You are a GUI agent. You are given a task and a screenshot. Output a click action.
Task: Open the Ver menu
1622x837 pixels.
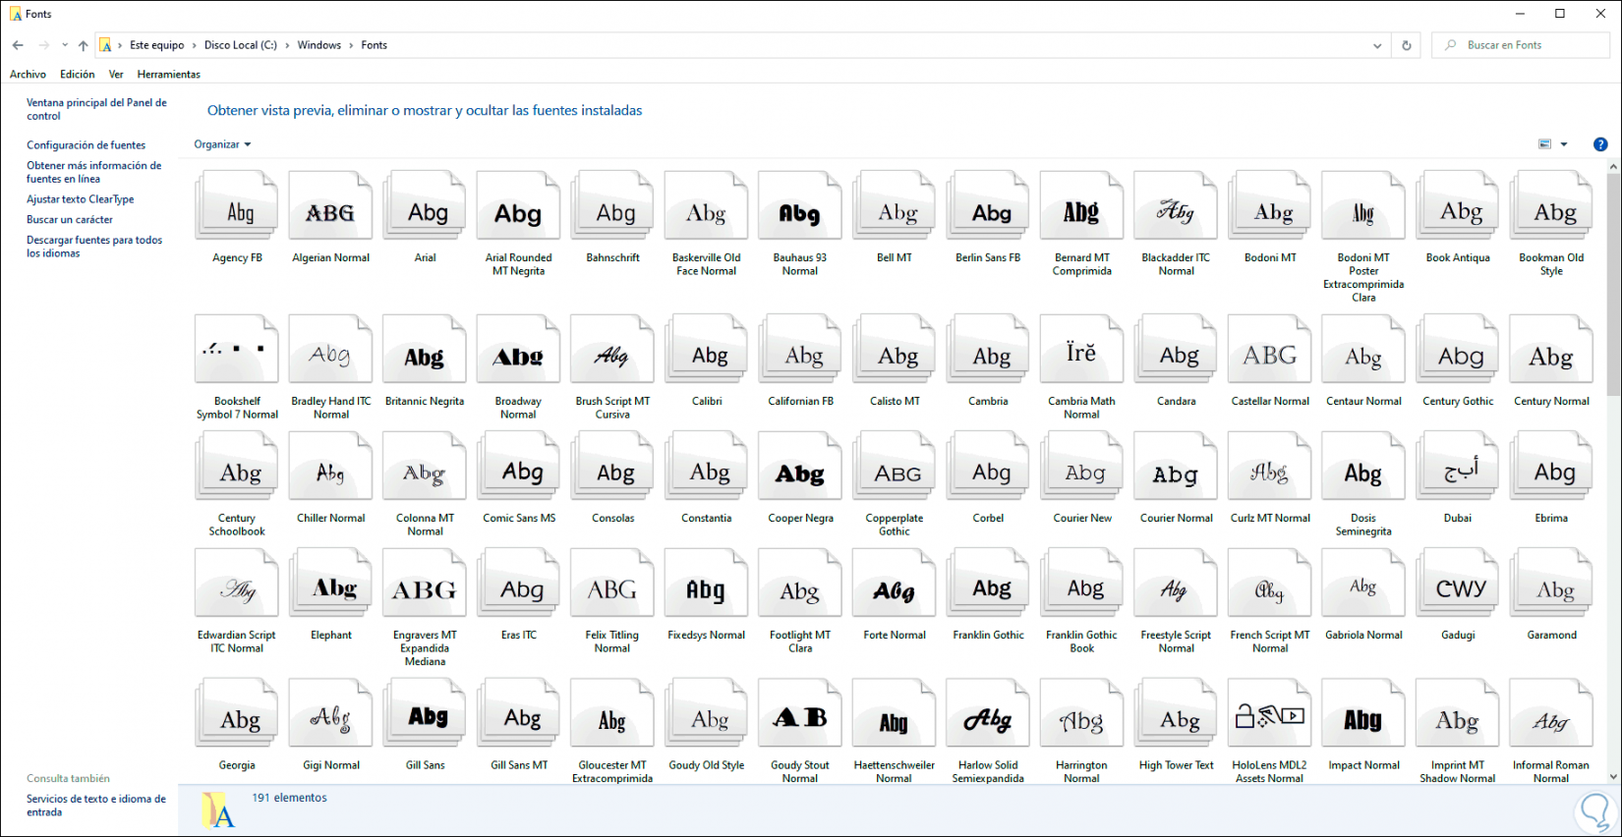coord(116,75)
